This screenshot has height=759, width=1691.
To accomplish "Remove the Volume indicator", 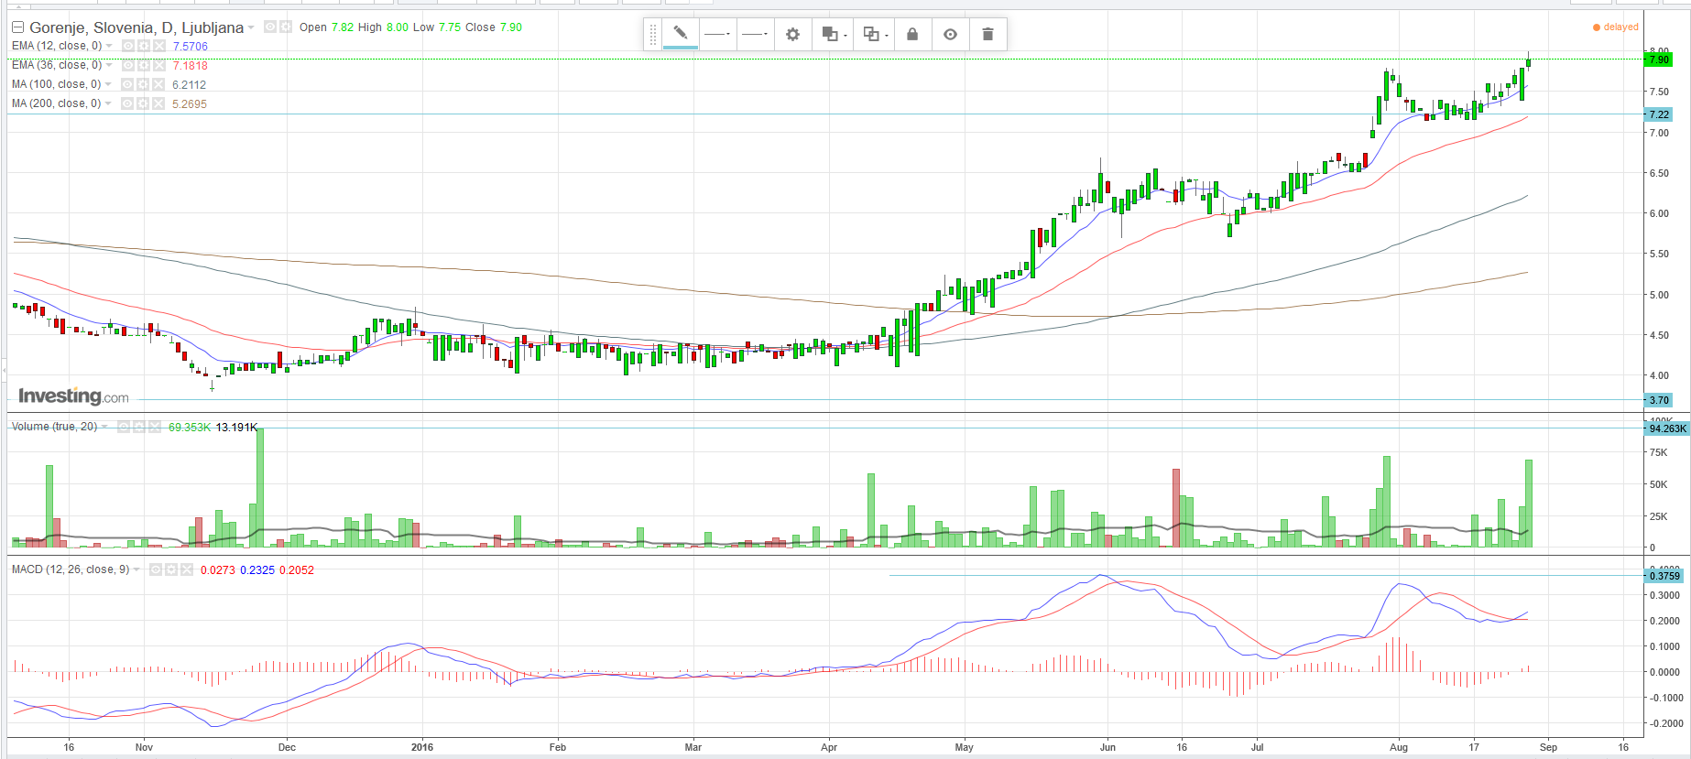I will tap(155, 427).
